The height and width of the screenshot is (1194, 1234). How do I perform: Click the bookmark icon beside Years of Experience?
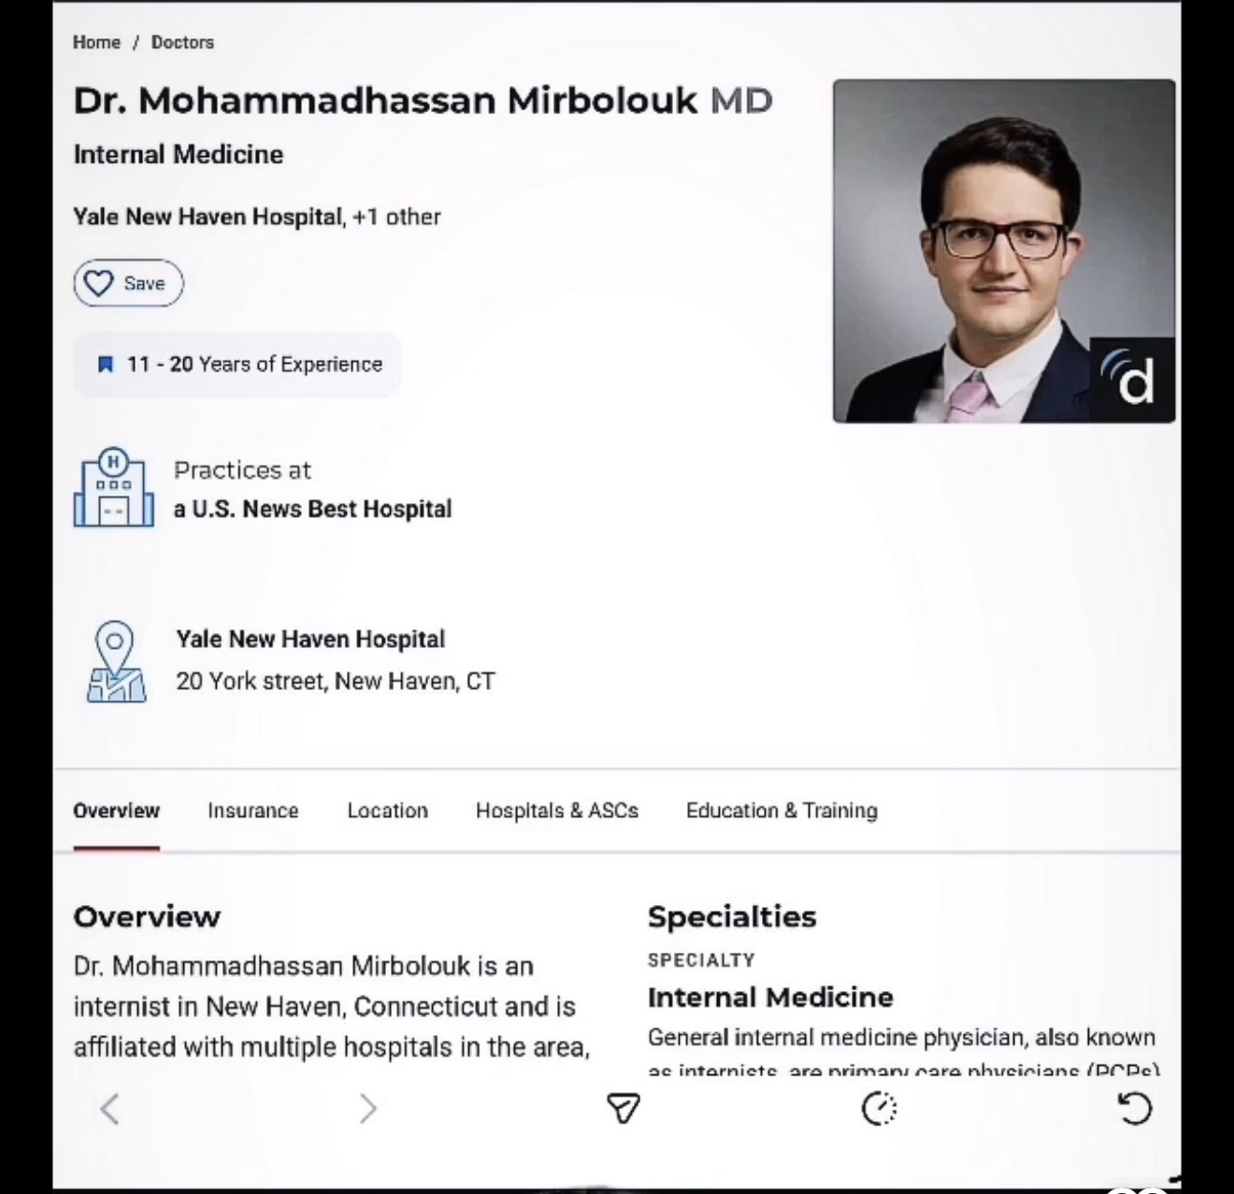pyautogui.click(x=106, y=364)
